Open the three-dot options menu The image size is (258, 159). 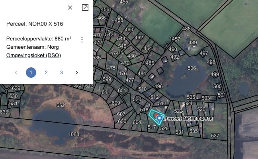[x=82, y=40]
